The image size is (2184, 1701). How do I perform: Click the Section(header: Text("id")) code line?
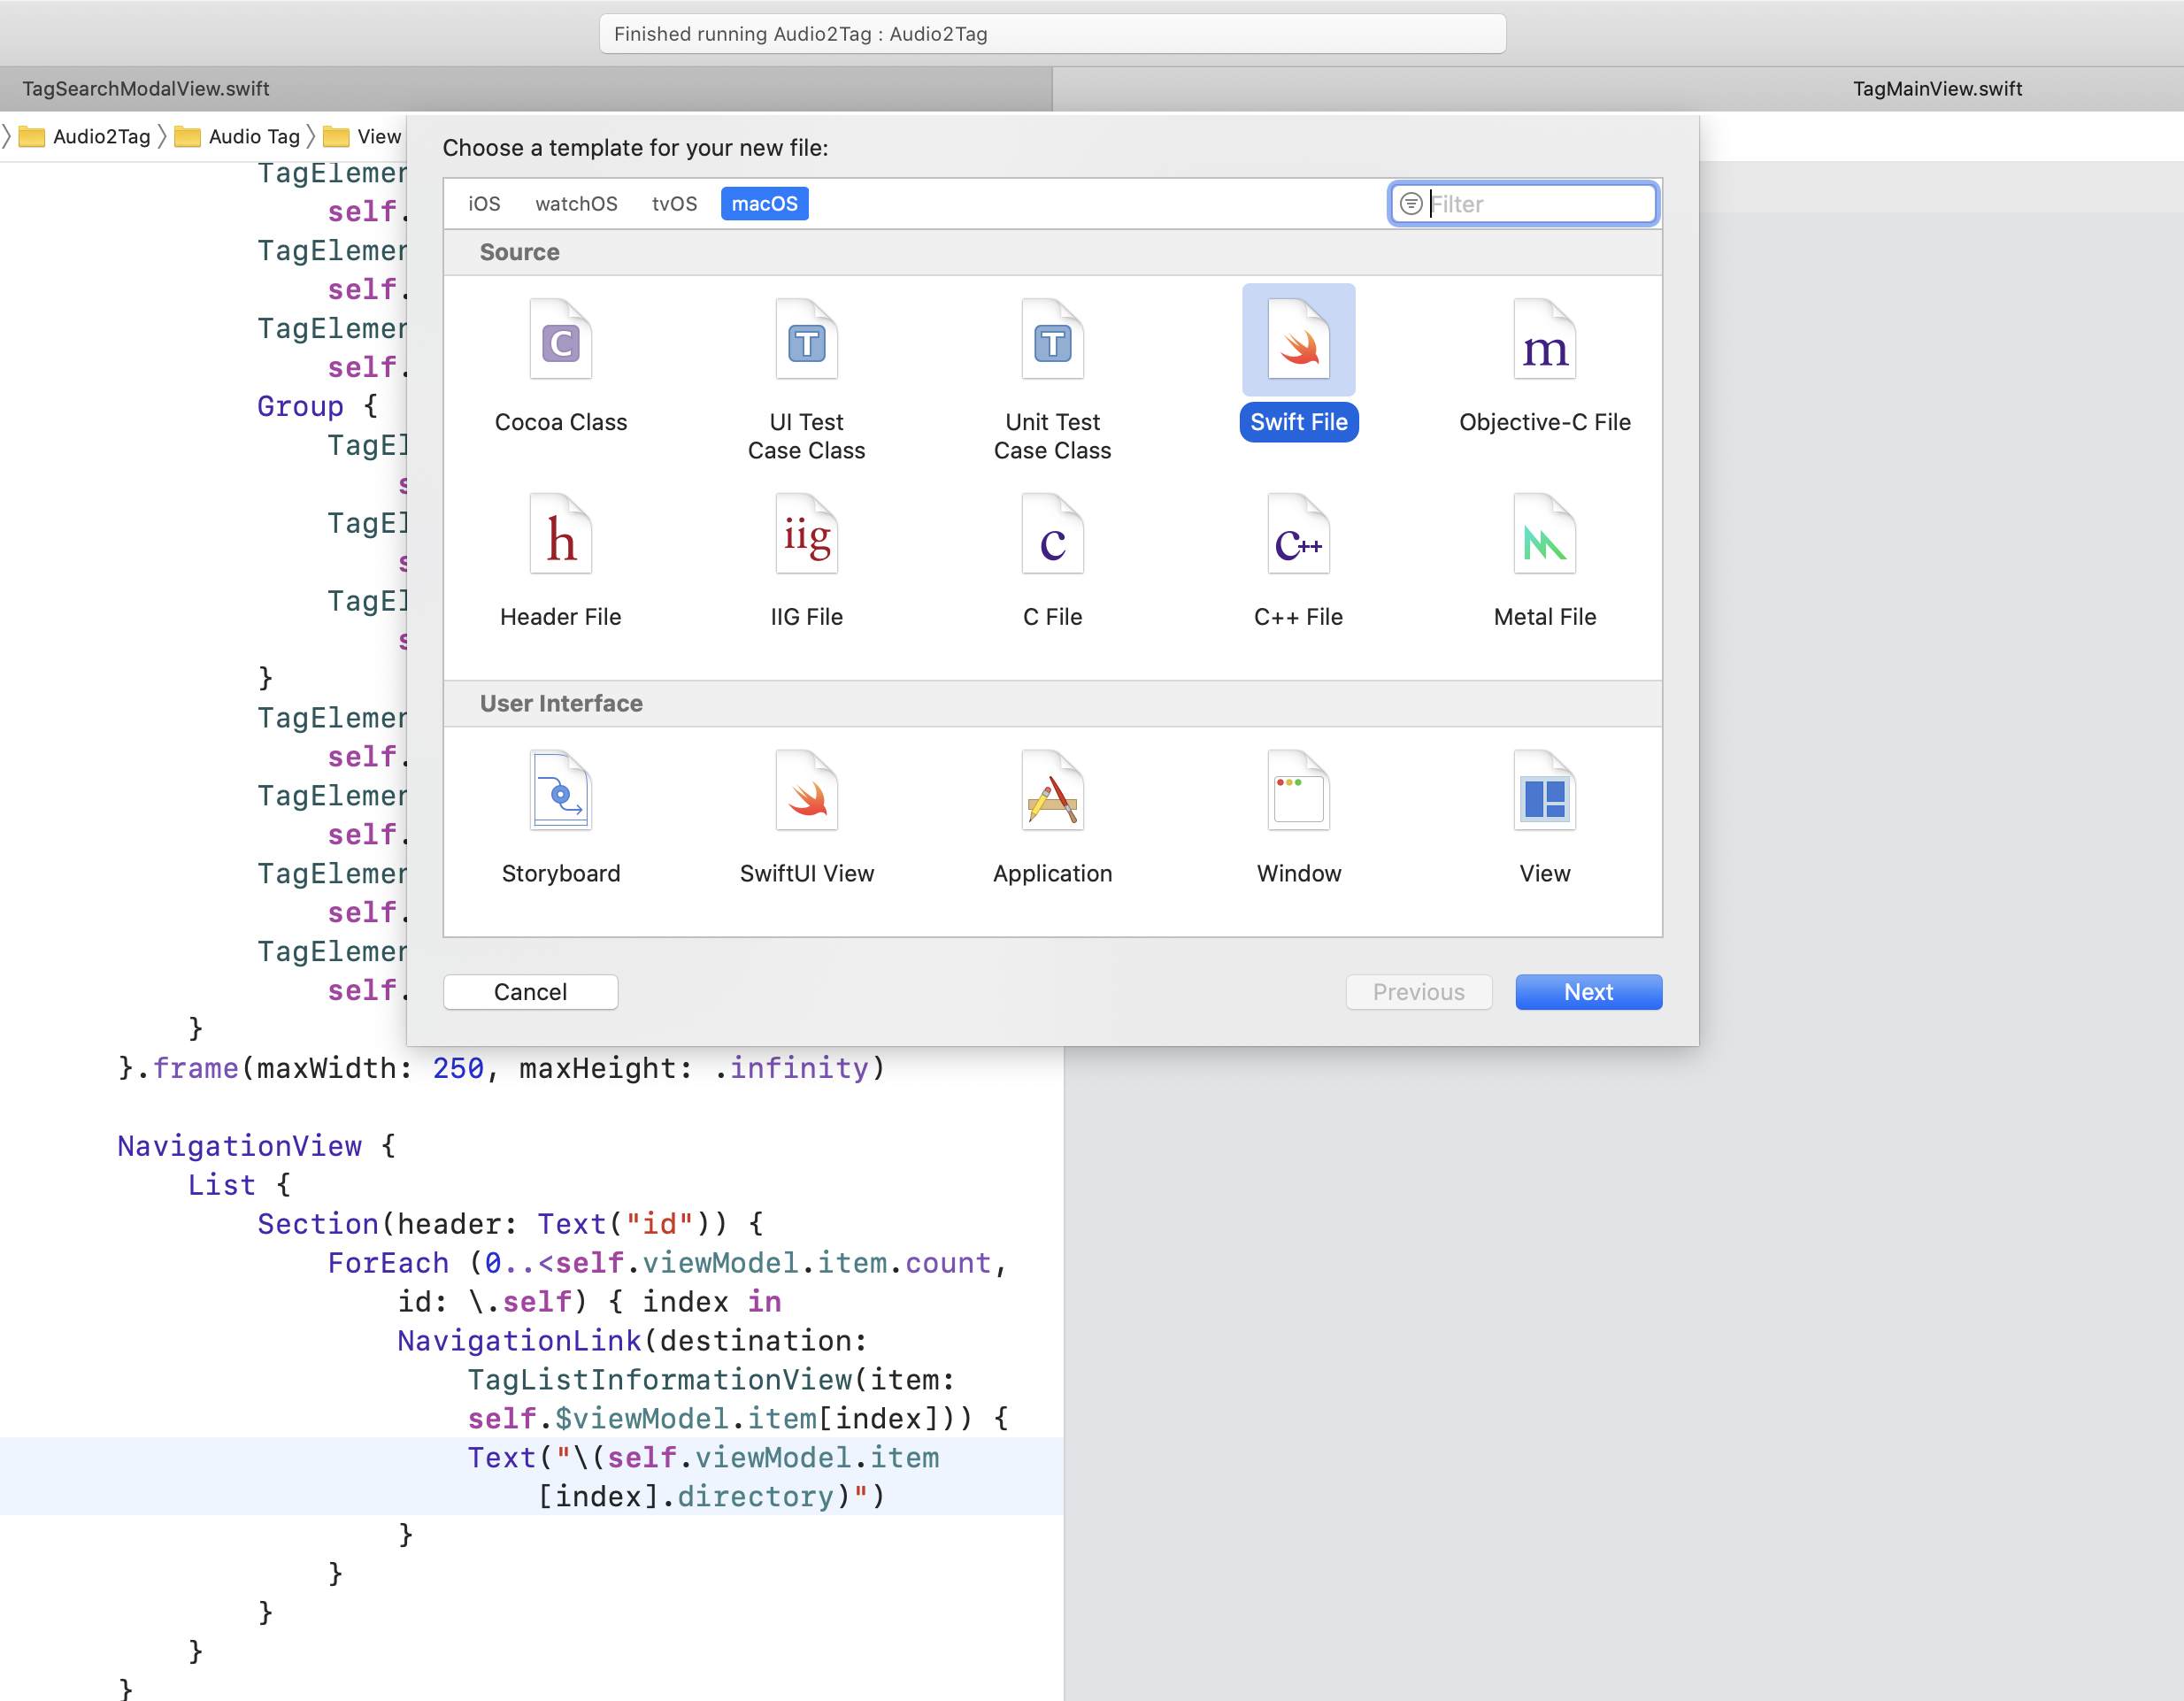[510, 1224]
